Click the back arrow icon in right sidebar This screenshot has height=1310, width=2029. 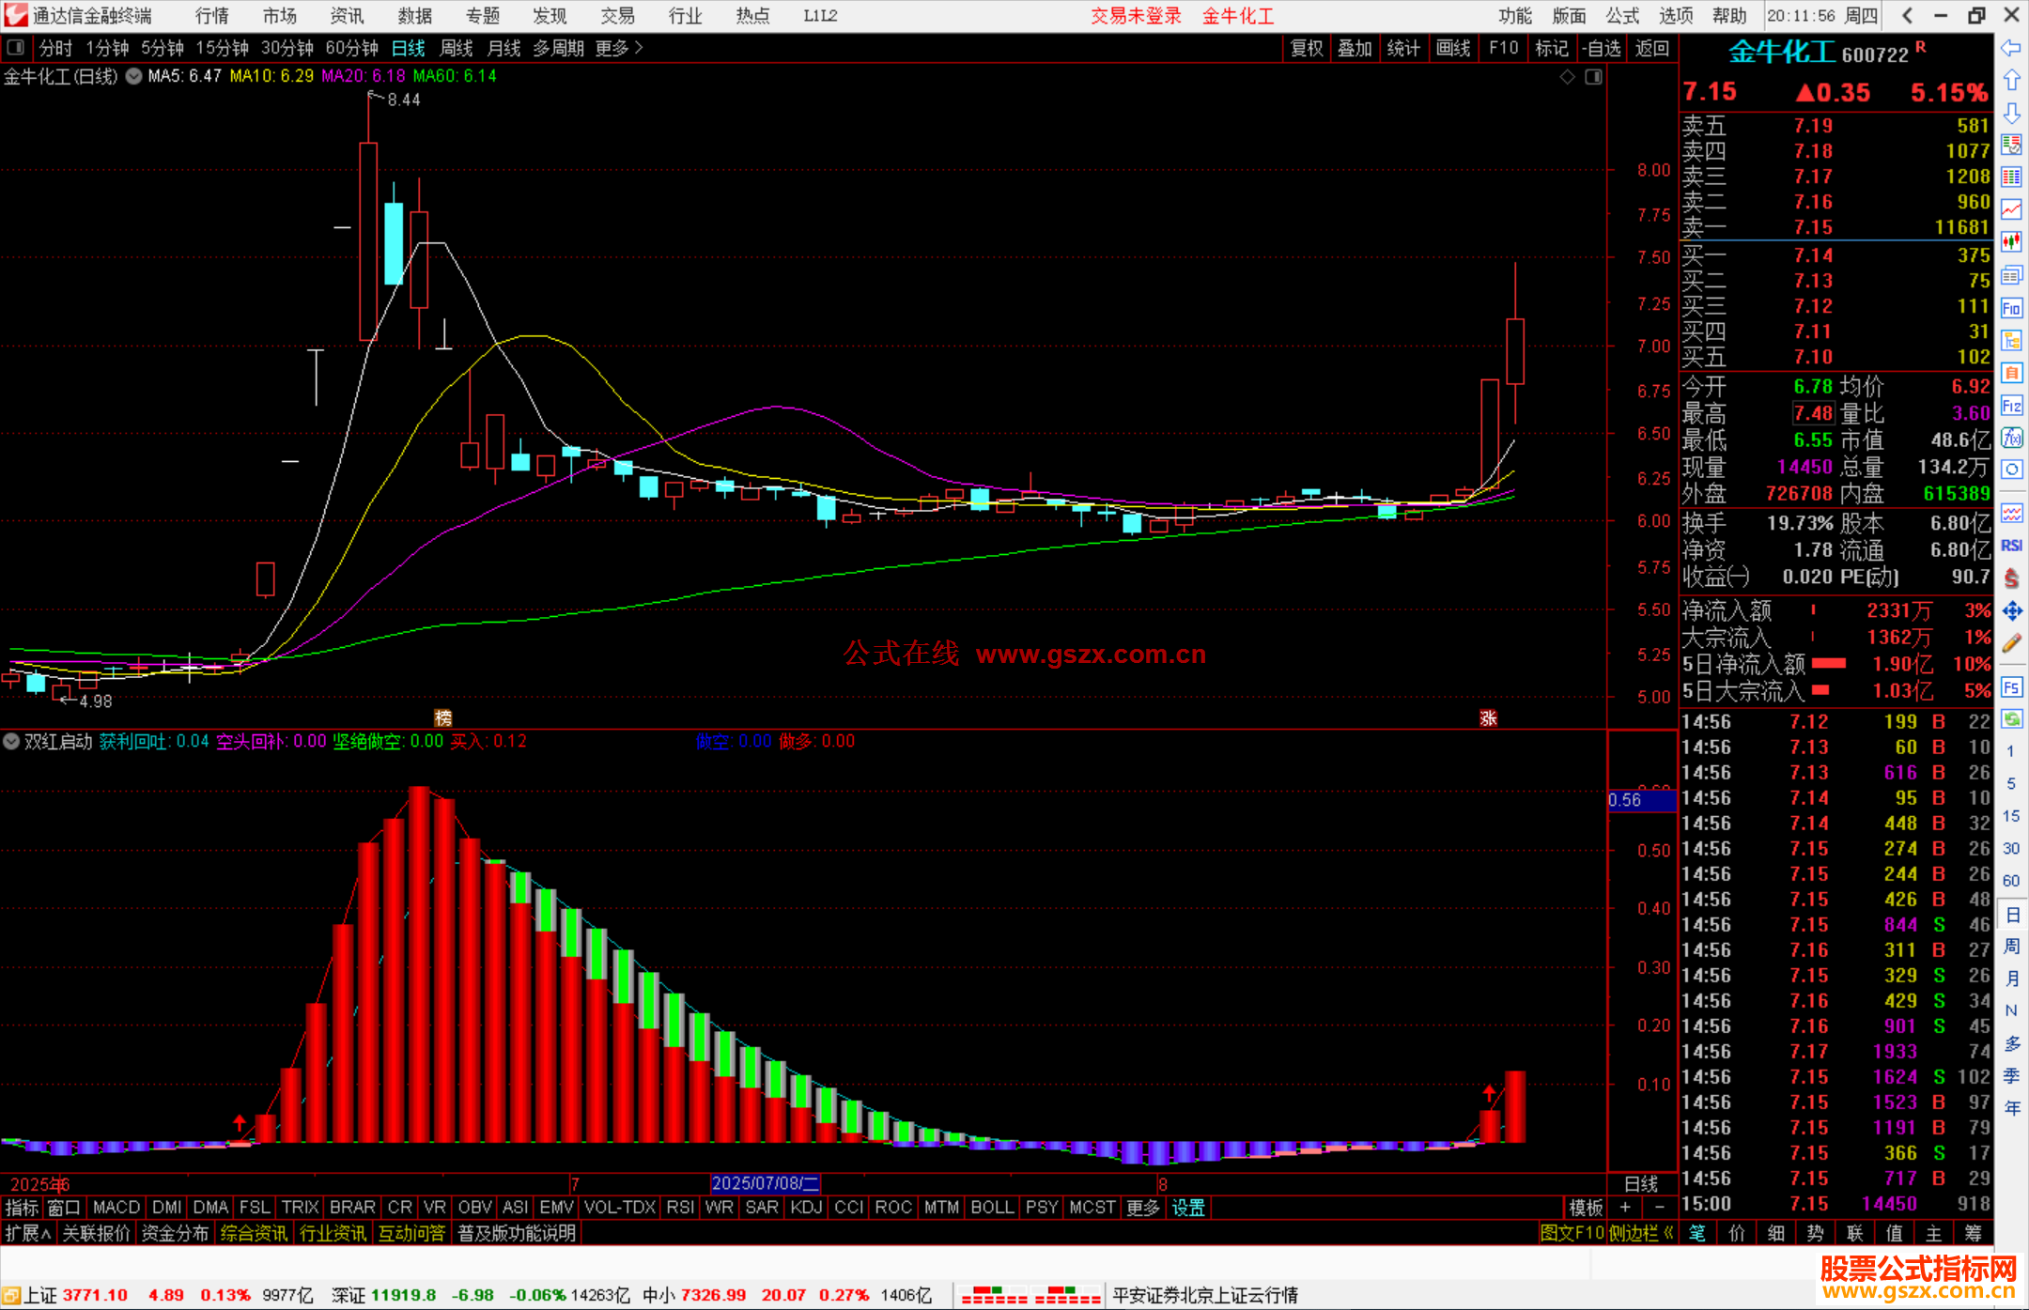[2011, 48]
